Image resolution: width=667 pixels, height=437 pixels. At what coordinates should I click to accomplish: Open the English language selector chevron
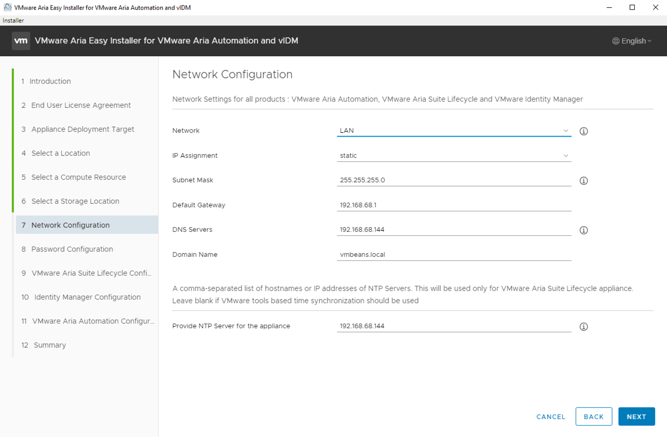[650, 41]
